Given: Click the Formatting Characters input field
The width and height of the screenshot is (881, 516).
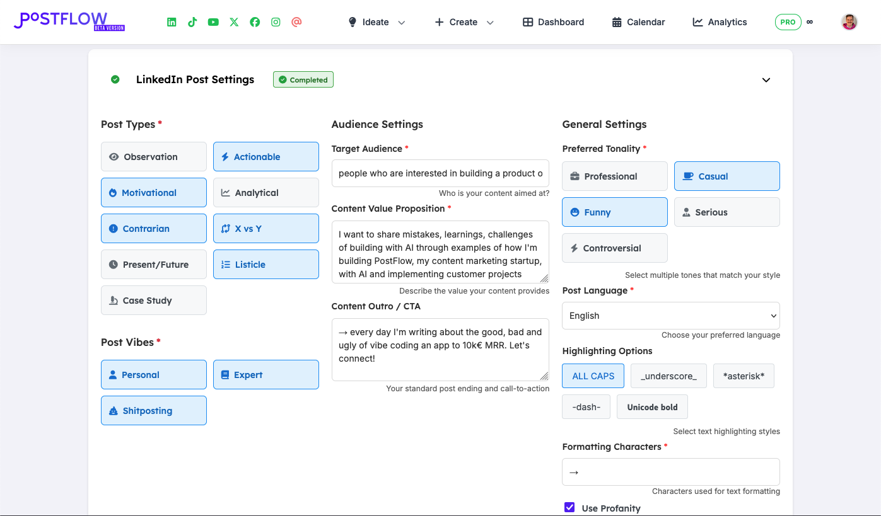Looking at the screenshot, I should pos(670,472).
